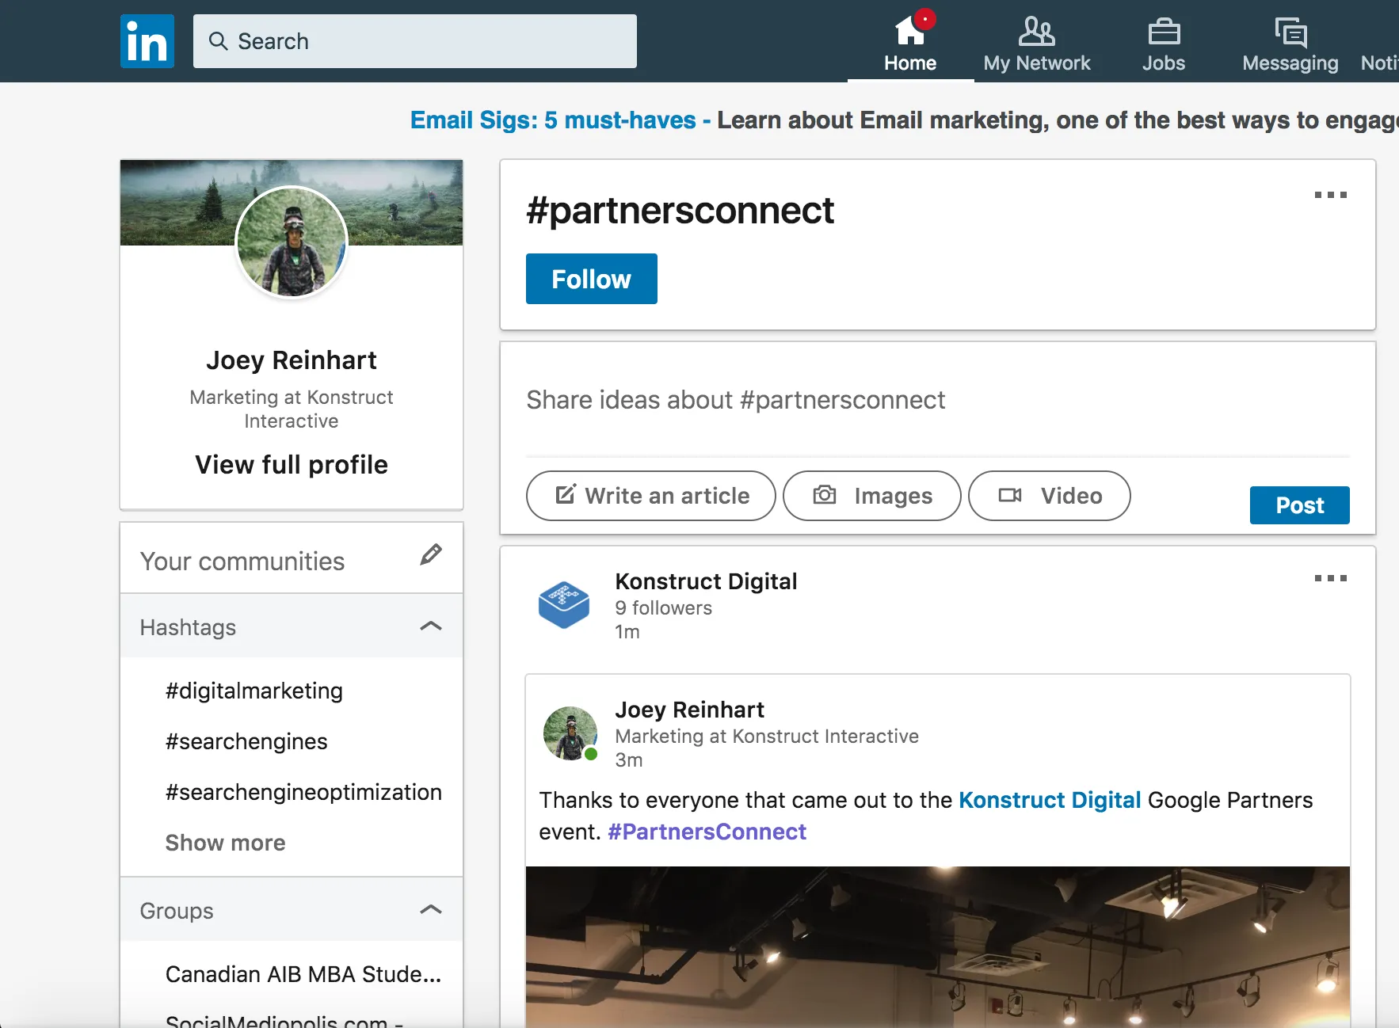This screenshot has width=1399, height=1028.
Task: Click the '1m' timestamp under Konstruct Digital
Action: pos(627,632)
